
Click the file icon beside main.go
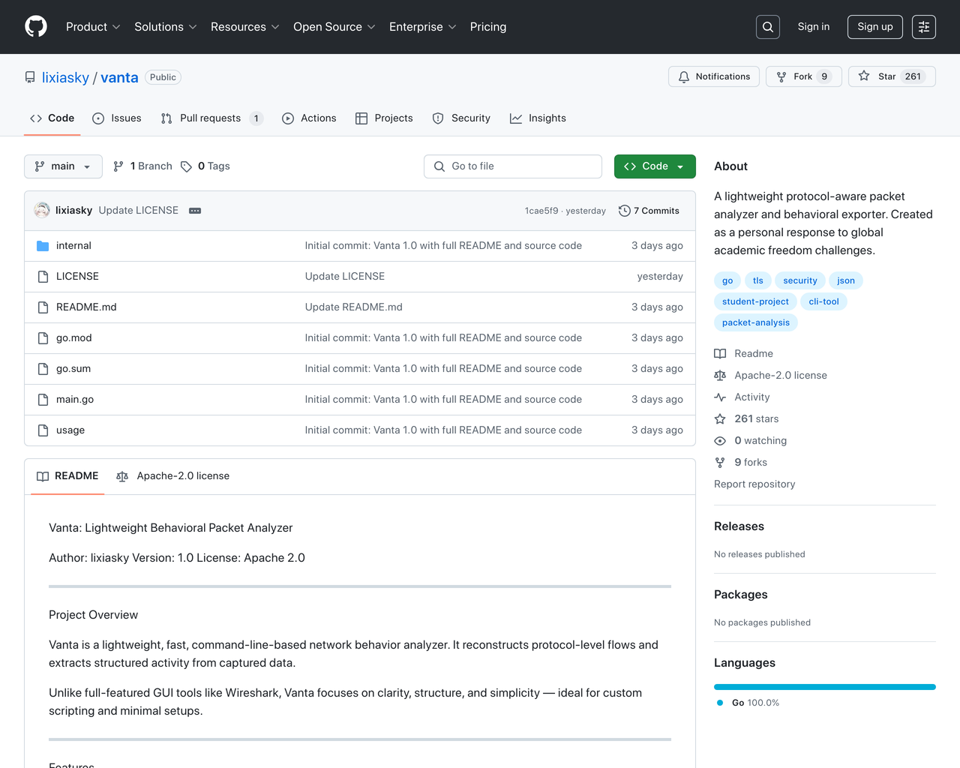tap(43, 400)
